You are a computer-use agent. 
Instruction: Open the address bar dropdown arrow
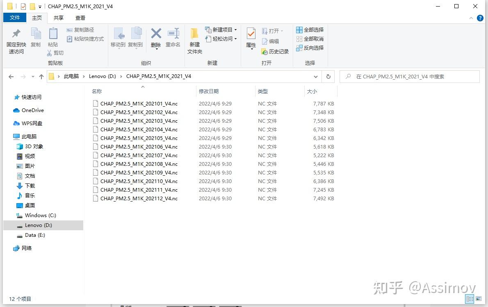tap(316, 76)
